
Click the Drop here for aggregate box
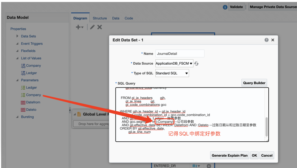91,124
